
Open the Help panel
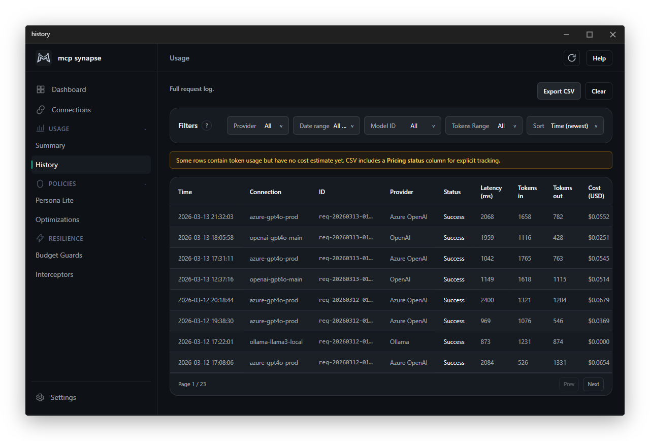coord(599,58)
